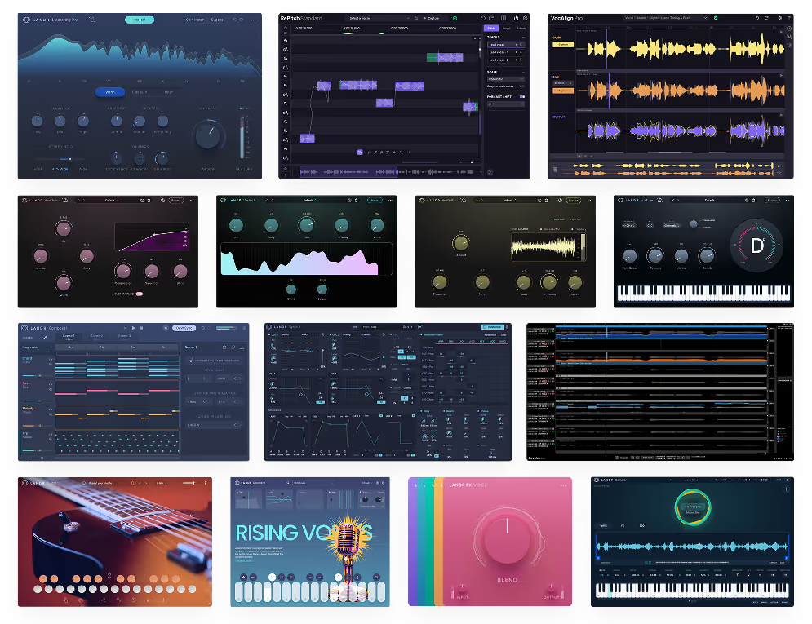Toggle the Formant Shift switch in RePitch

tap(521, 97)
